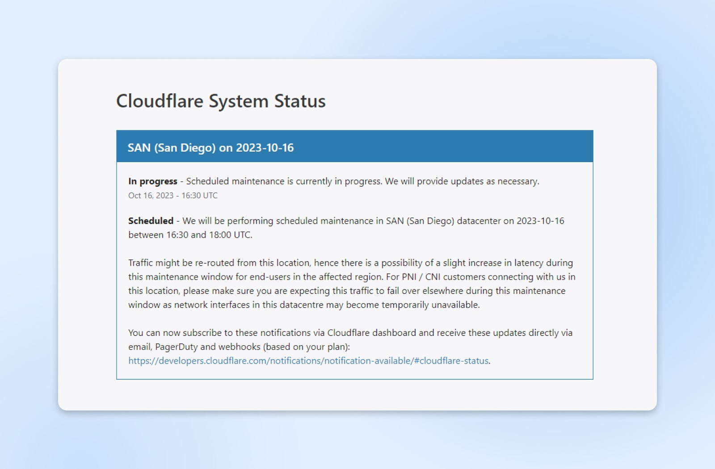715x469 pixels.
Task: Select the "Oct 16, 2023 - 16:30 UTC" timestamp
Action: point(172,195)
